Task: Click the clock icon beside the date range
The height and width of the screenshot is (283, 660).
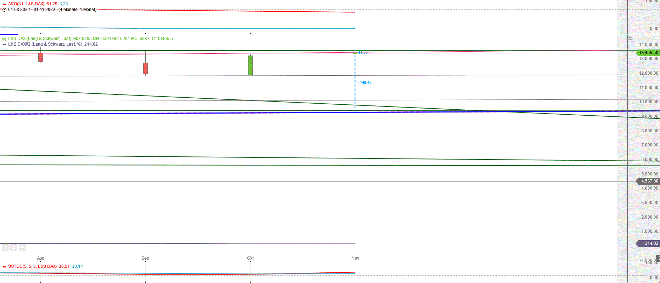Action: point(4,10)
